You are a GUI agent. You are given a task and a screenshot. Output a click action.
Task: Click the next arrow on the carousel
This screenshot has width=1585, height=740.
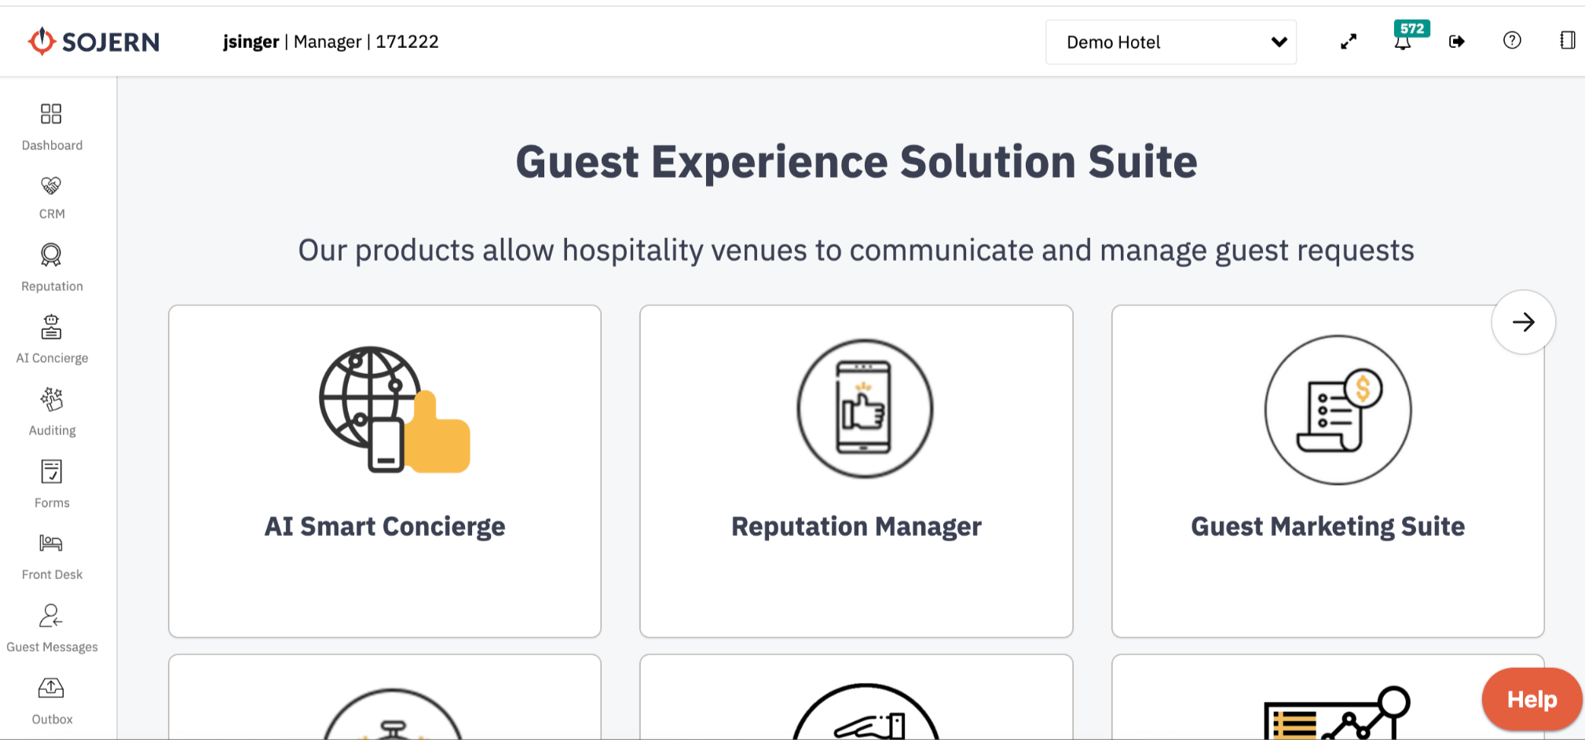pos(1523,322)
